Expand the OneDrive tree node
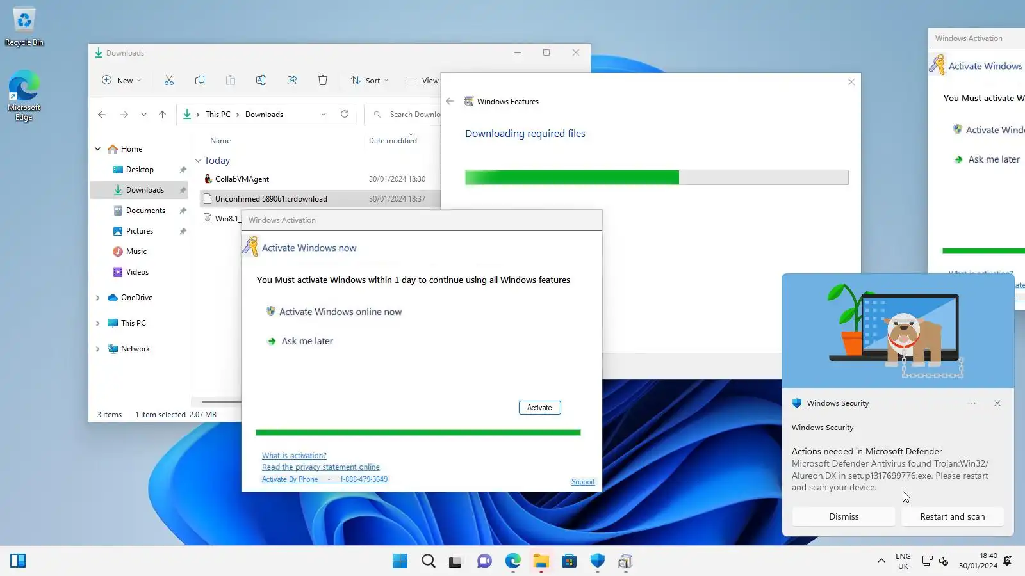1025x576 pixels. click(98, 298)
